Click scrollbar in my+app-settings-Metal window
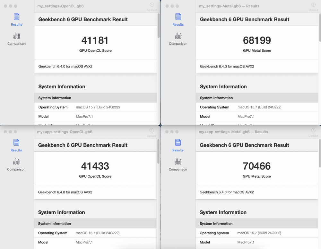The image size is (321, 249). click(x=320, y=153)
